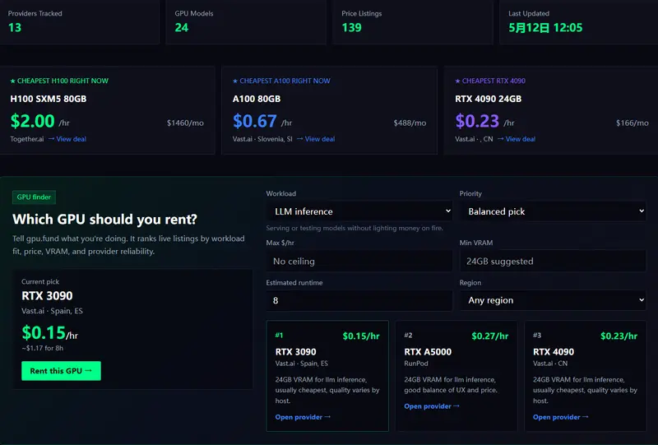Click the Last Updated timestamp 12:05
658x445 pixels.
(545, 28)
